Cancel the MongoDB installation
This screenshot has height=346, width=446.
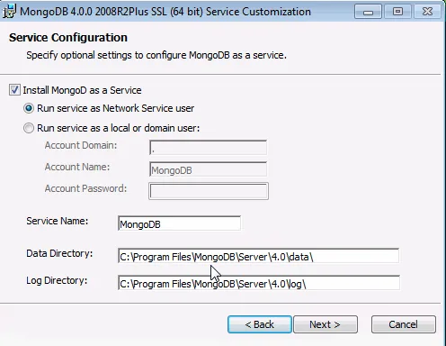[404, 324]
